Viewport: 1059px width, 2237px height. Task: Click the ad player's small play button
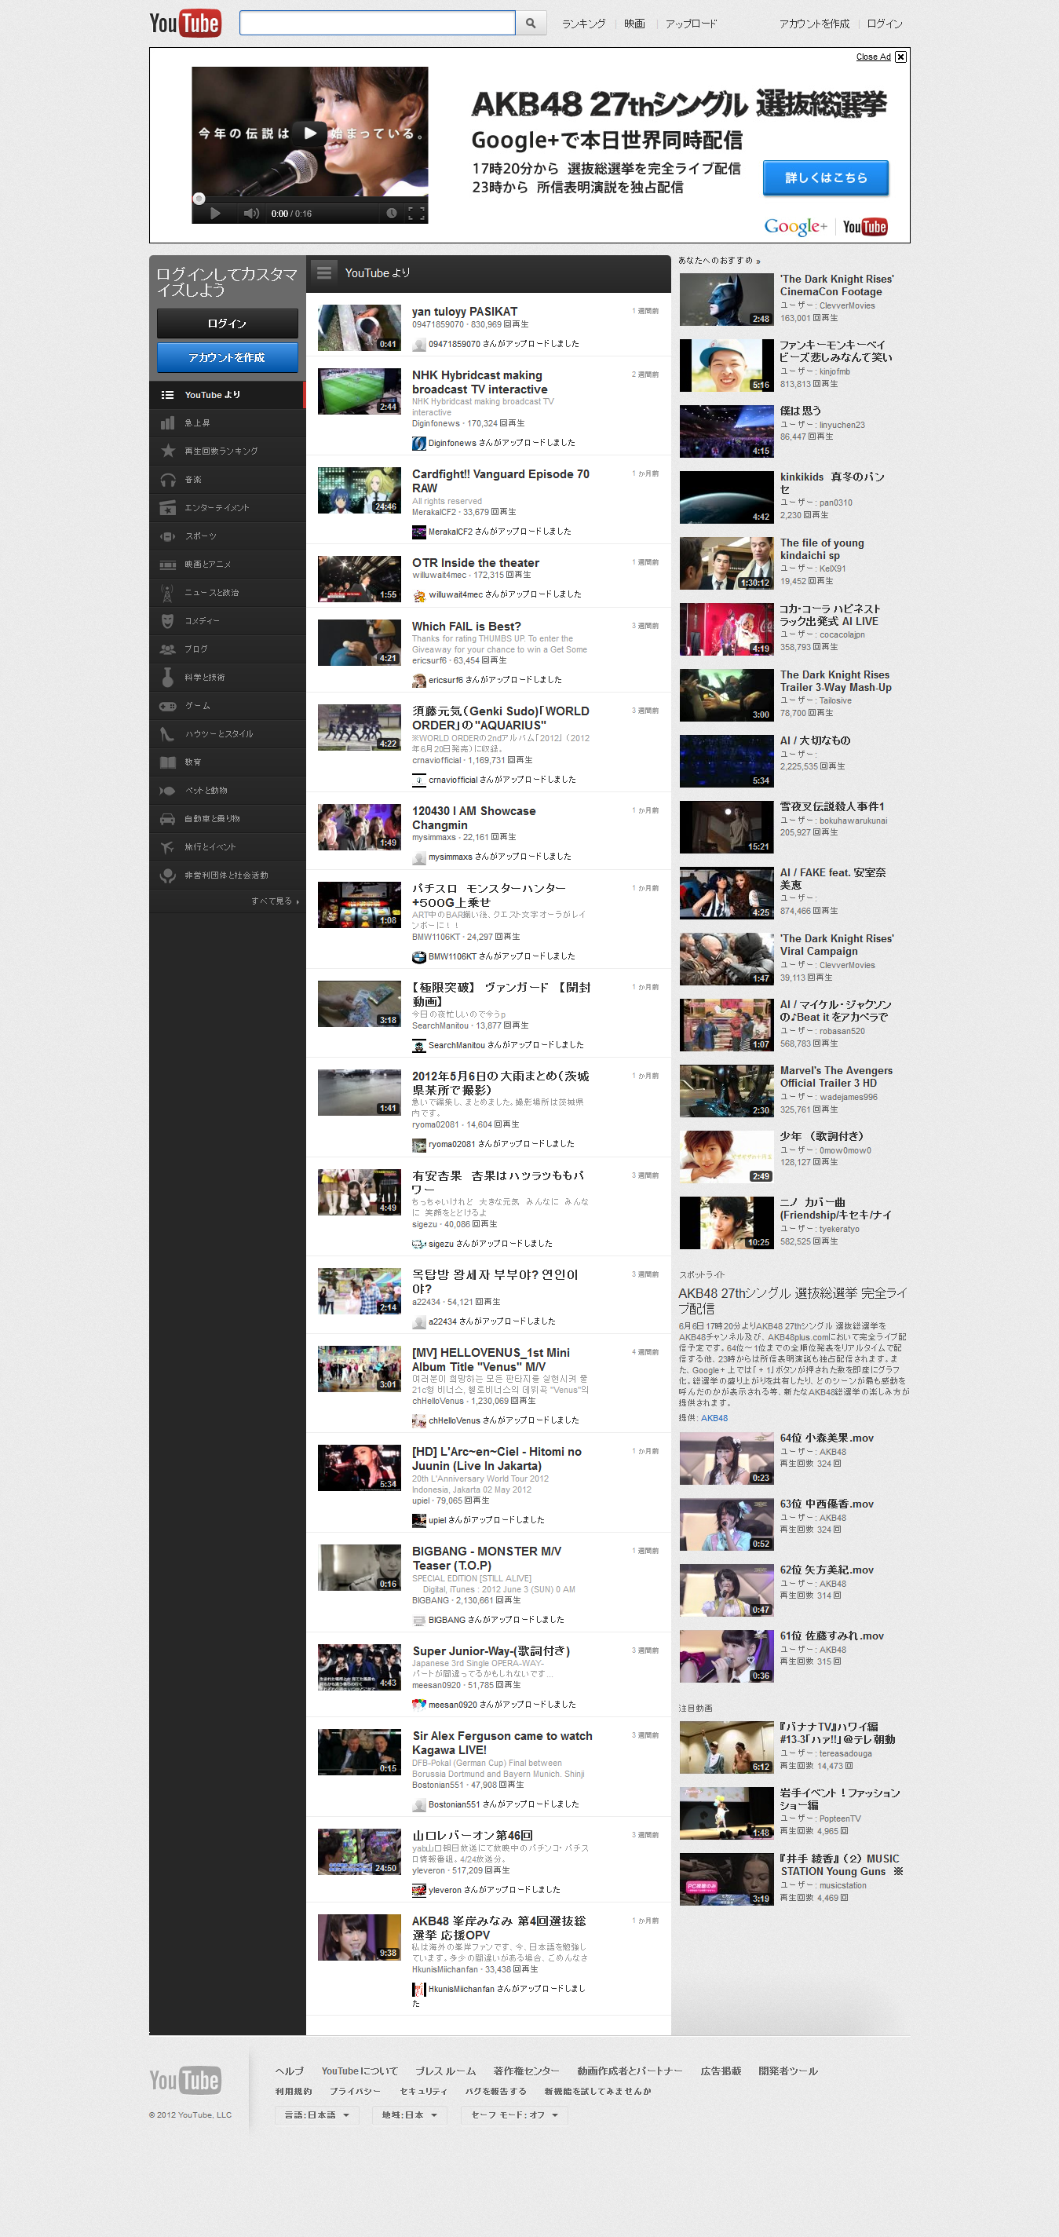pos(215,214)
